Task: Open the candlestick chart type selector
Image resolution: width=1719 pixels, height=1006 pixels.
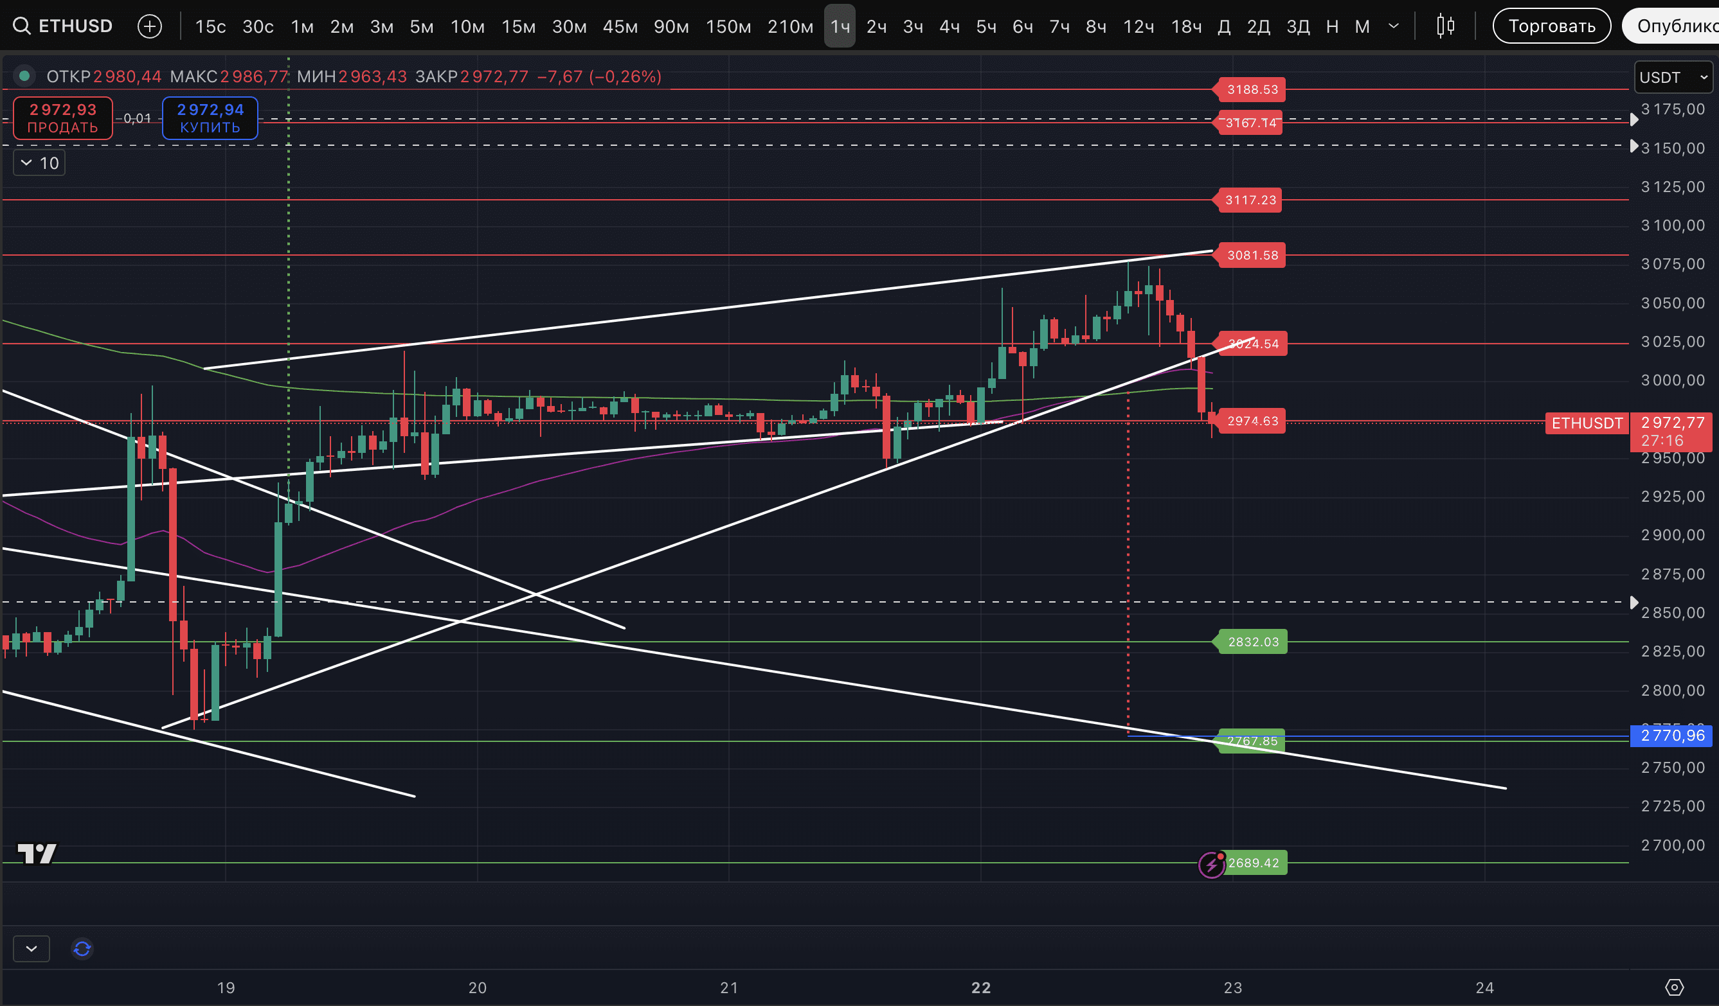Action: click(x=1444, y=26)
